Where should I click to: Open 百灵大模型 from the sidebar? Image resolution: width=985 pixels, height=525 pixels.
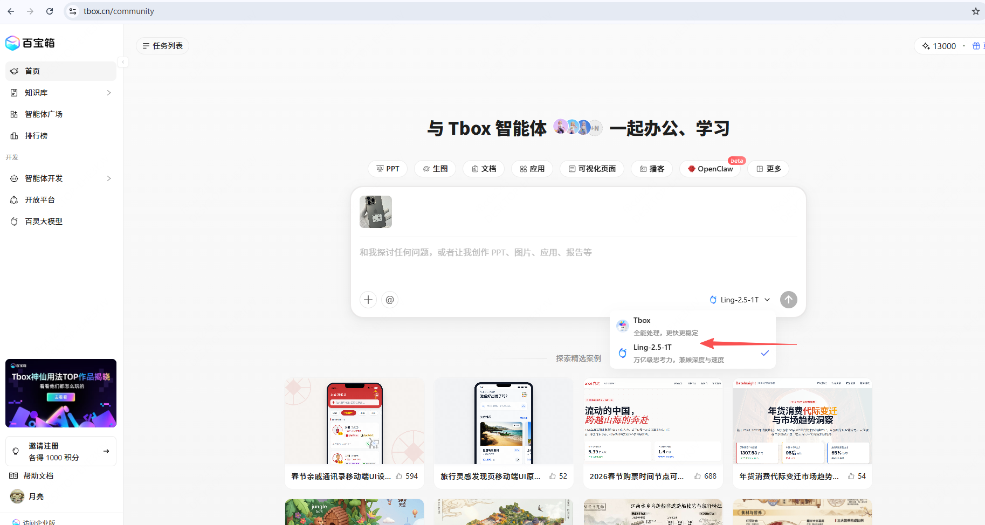(x=43, y=221)
